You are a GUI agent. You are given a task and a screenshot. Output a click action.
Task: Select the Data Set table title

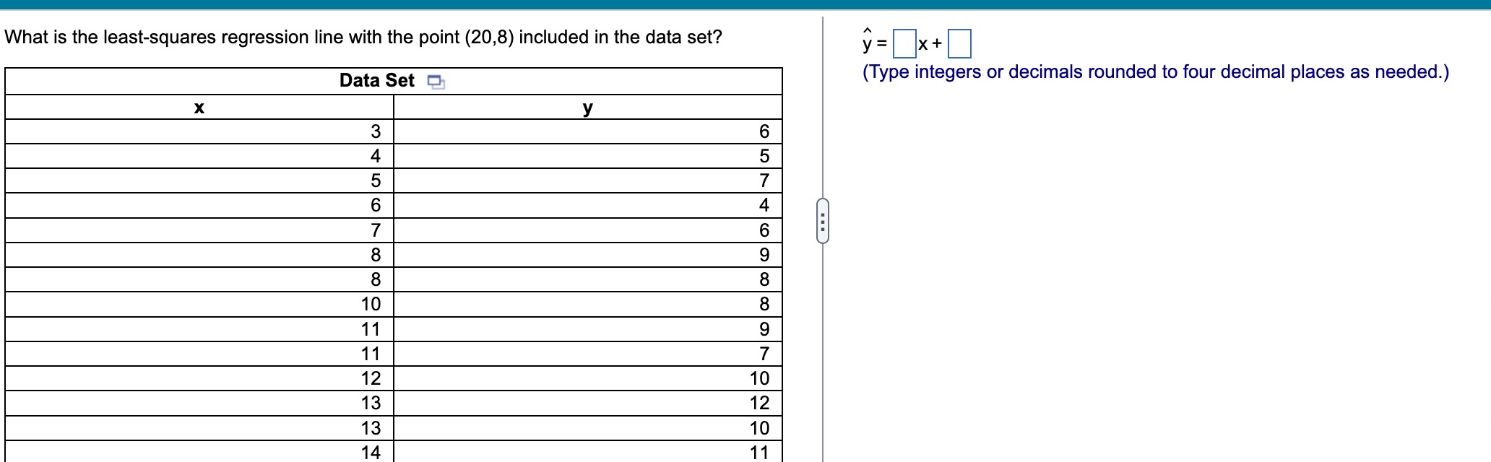(376, 81)
